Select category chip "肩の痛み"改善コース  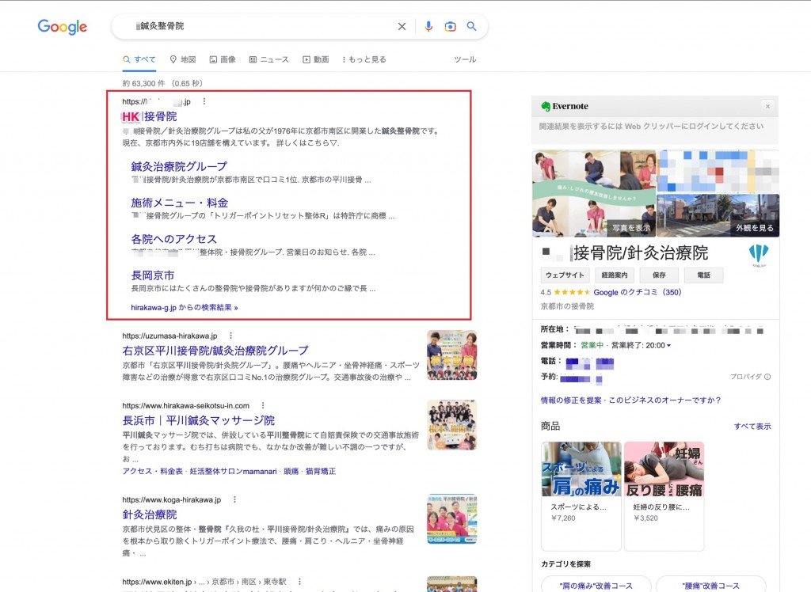[x=596, y=585]
